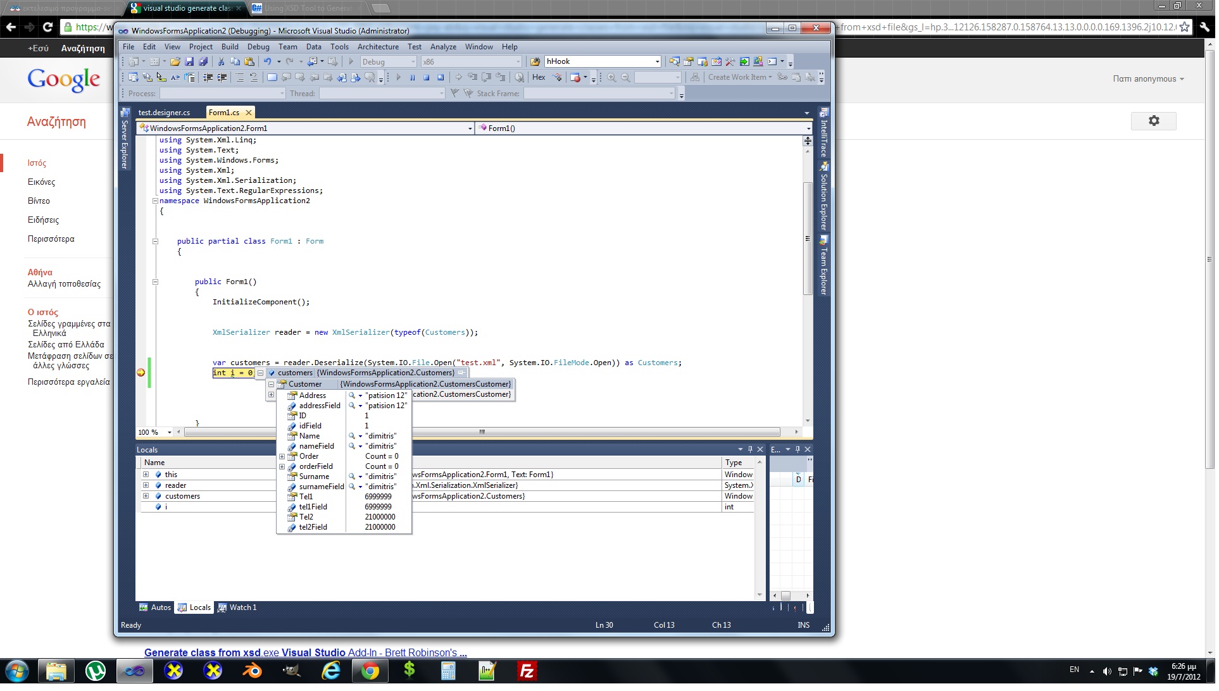The height and width of the screenshot is (691, 1219).
Task: Open 'Generate class from xsd.exe' search result
Action: 305,652
